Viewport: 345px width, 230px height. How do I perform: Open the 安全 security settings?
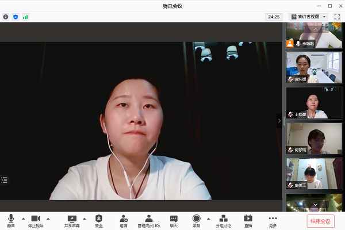[99, 221]
